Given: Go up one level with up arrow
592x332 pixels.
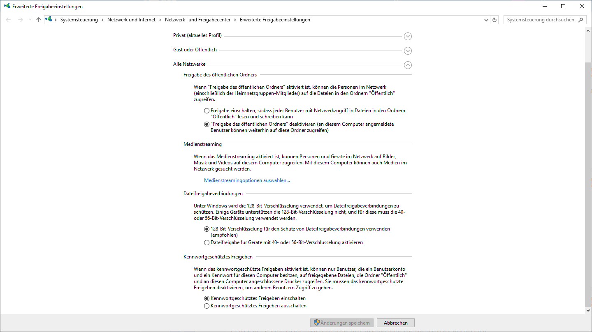Looking at the screenshot, I should coord(39,20).
